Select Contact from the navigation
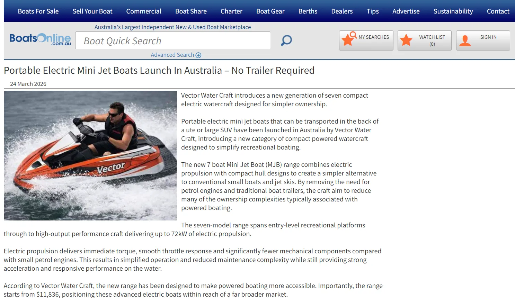 498,11
